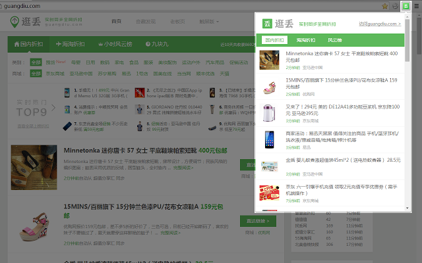Click the large 15MINS sandal image on the page

[x=34, y=227]
